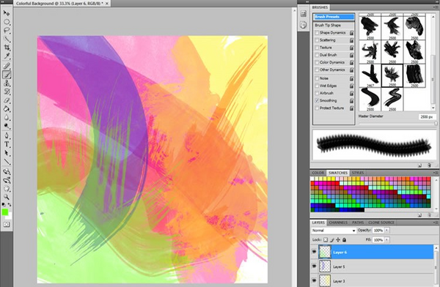Switch to the Channels tab
The height and width of the screenshot is (287, 440).
pyautogui.click(x=338, y=223)
